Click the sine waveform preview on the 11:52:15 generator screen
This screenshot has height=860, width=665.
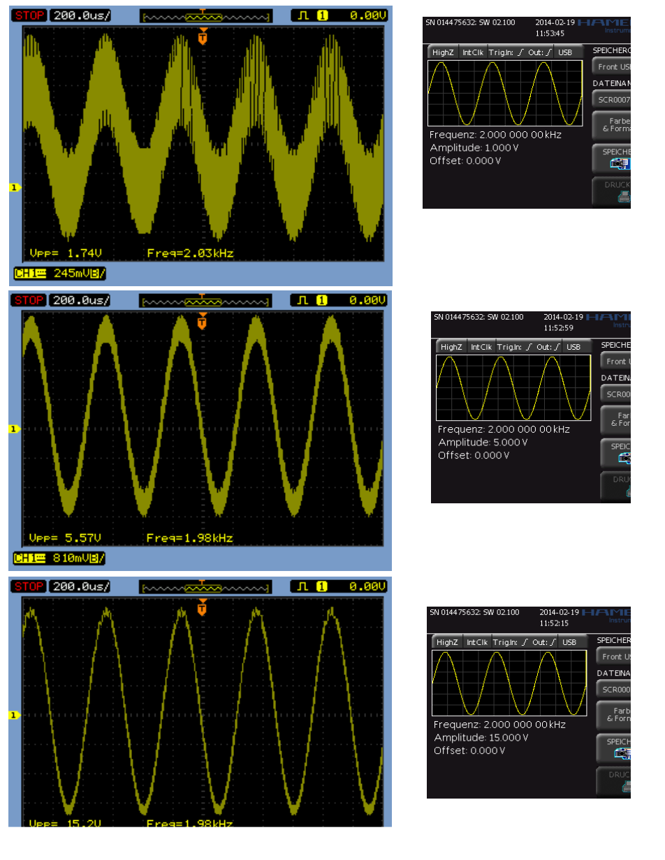509,683
